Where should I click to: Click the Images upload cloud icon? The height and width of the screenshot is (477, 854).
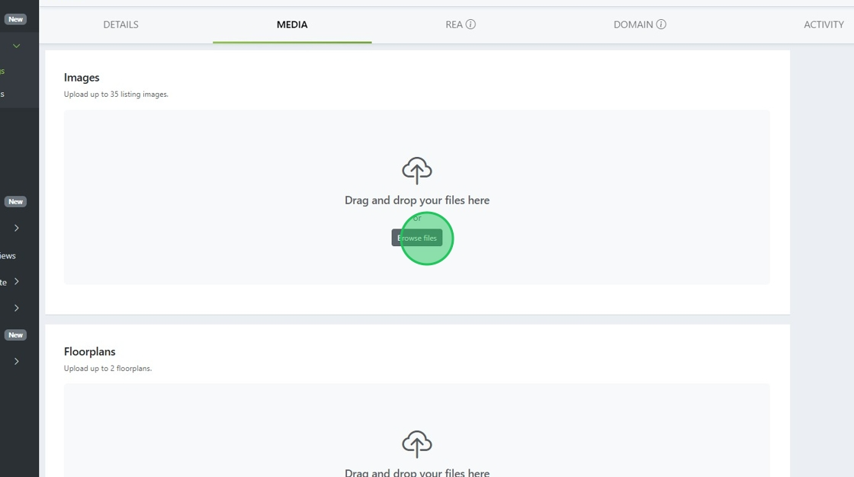coord(416,171)
